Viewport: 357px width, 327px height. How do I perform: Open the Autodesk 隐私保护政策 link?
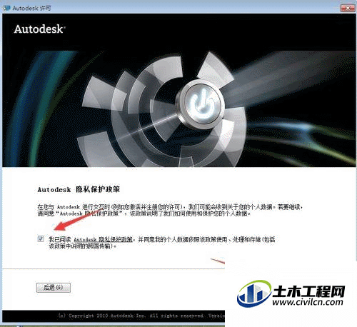103,239
